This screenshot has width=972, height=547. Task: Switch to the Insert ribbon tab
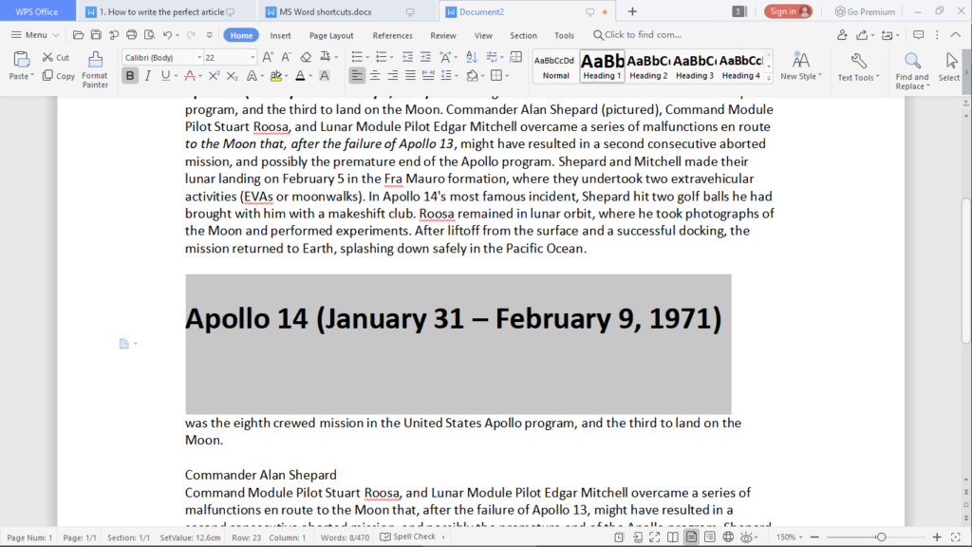coord(280,34)
